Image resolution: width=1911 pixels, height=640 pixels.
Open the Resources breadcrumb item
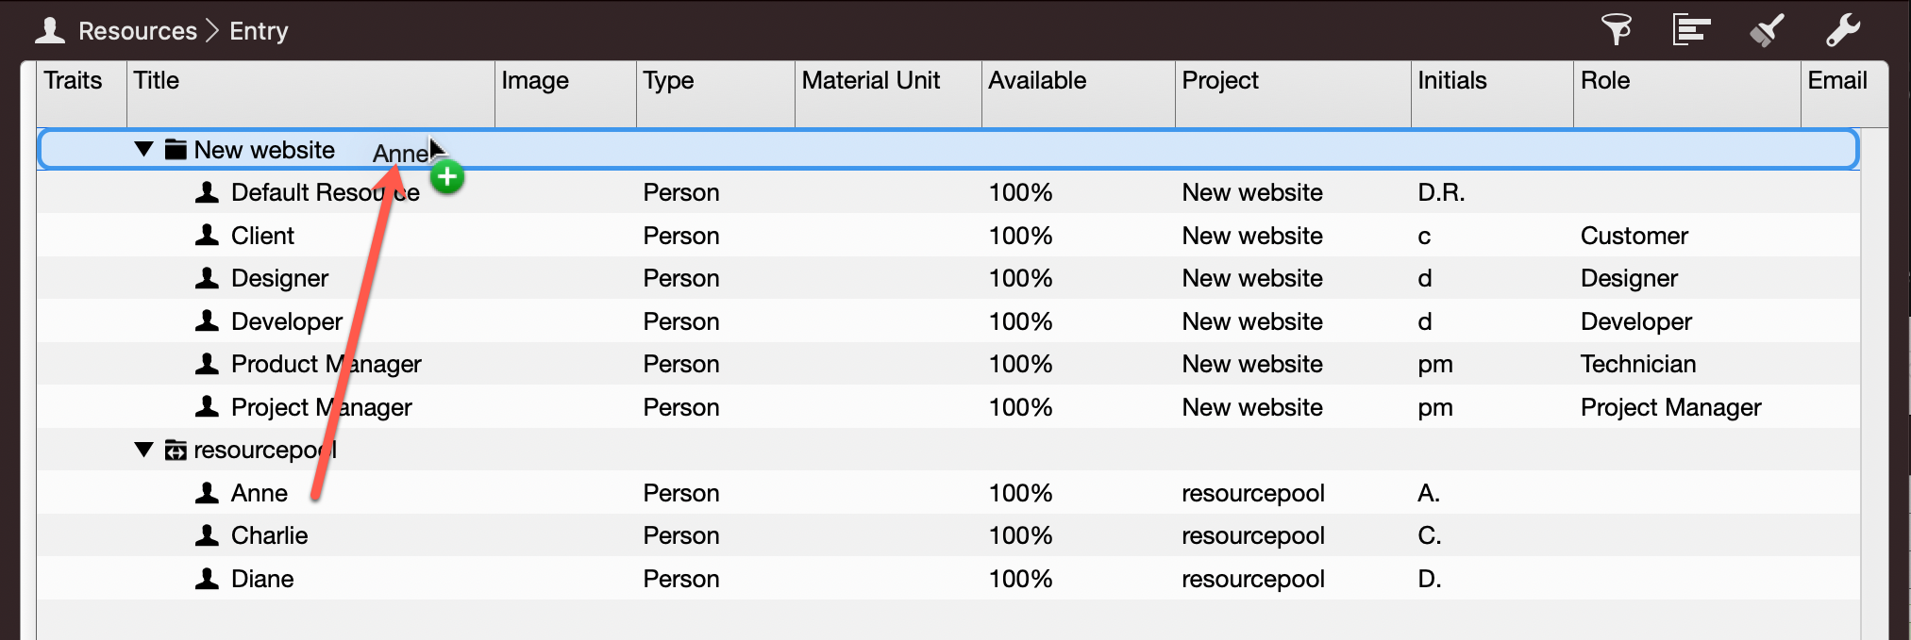[x=137, y=31]
